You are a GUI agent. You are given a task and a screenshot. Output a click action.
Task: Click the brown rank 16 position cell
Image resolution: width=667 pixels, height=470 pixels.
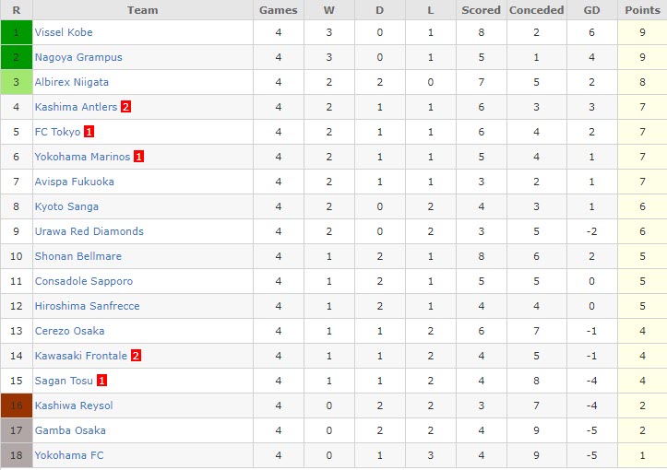(17, 405)
